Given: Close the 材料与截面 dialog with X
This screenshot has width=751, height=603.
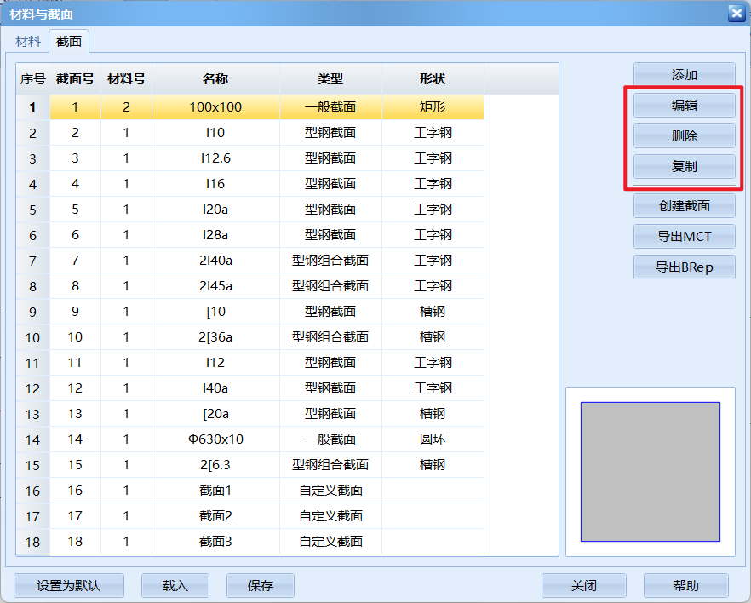Looking at the screenshot, I should click(x=736, y=13).
